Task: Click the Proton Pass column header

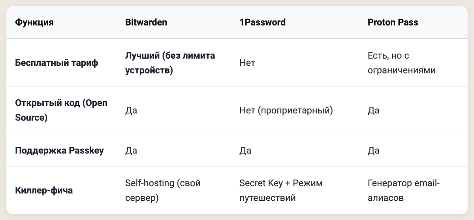Action: point(393,22)
